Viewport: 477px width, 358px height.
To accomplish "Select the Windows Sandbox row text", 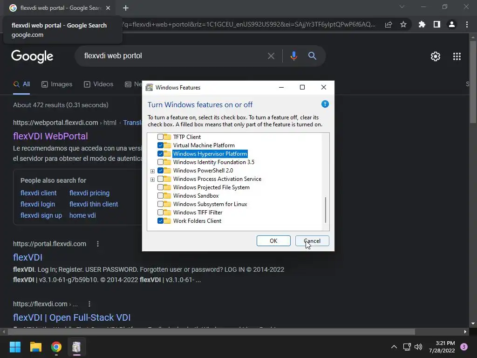I will [196, 196].
